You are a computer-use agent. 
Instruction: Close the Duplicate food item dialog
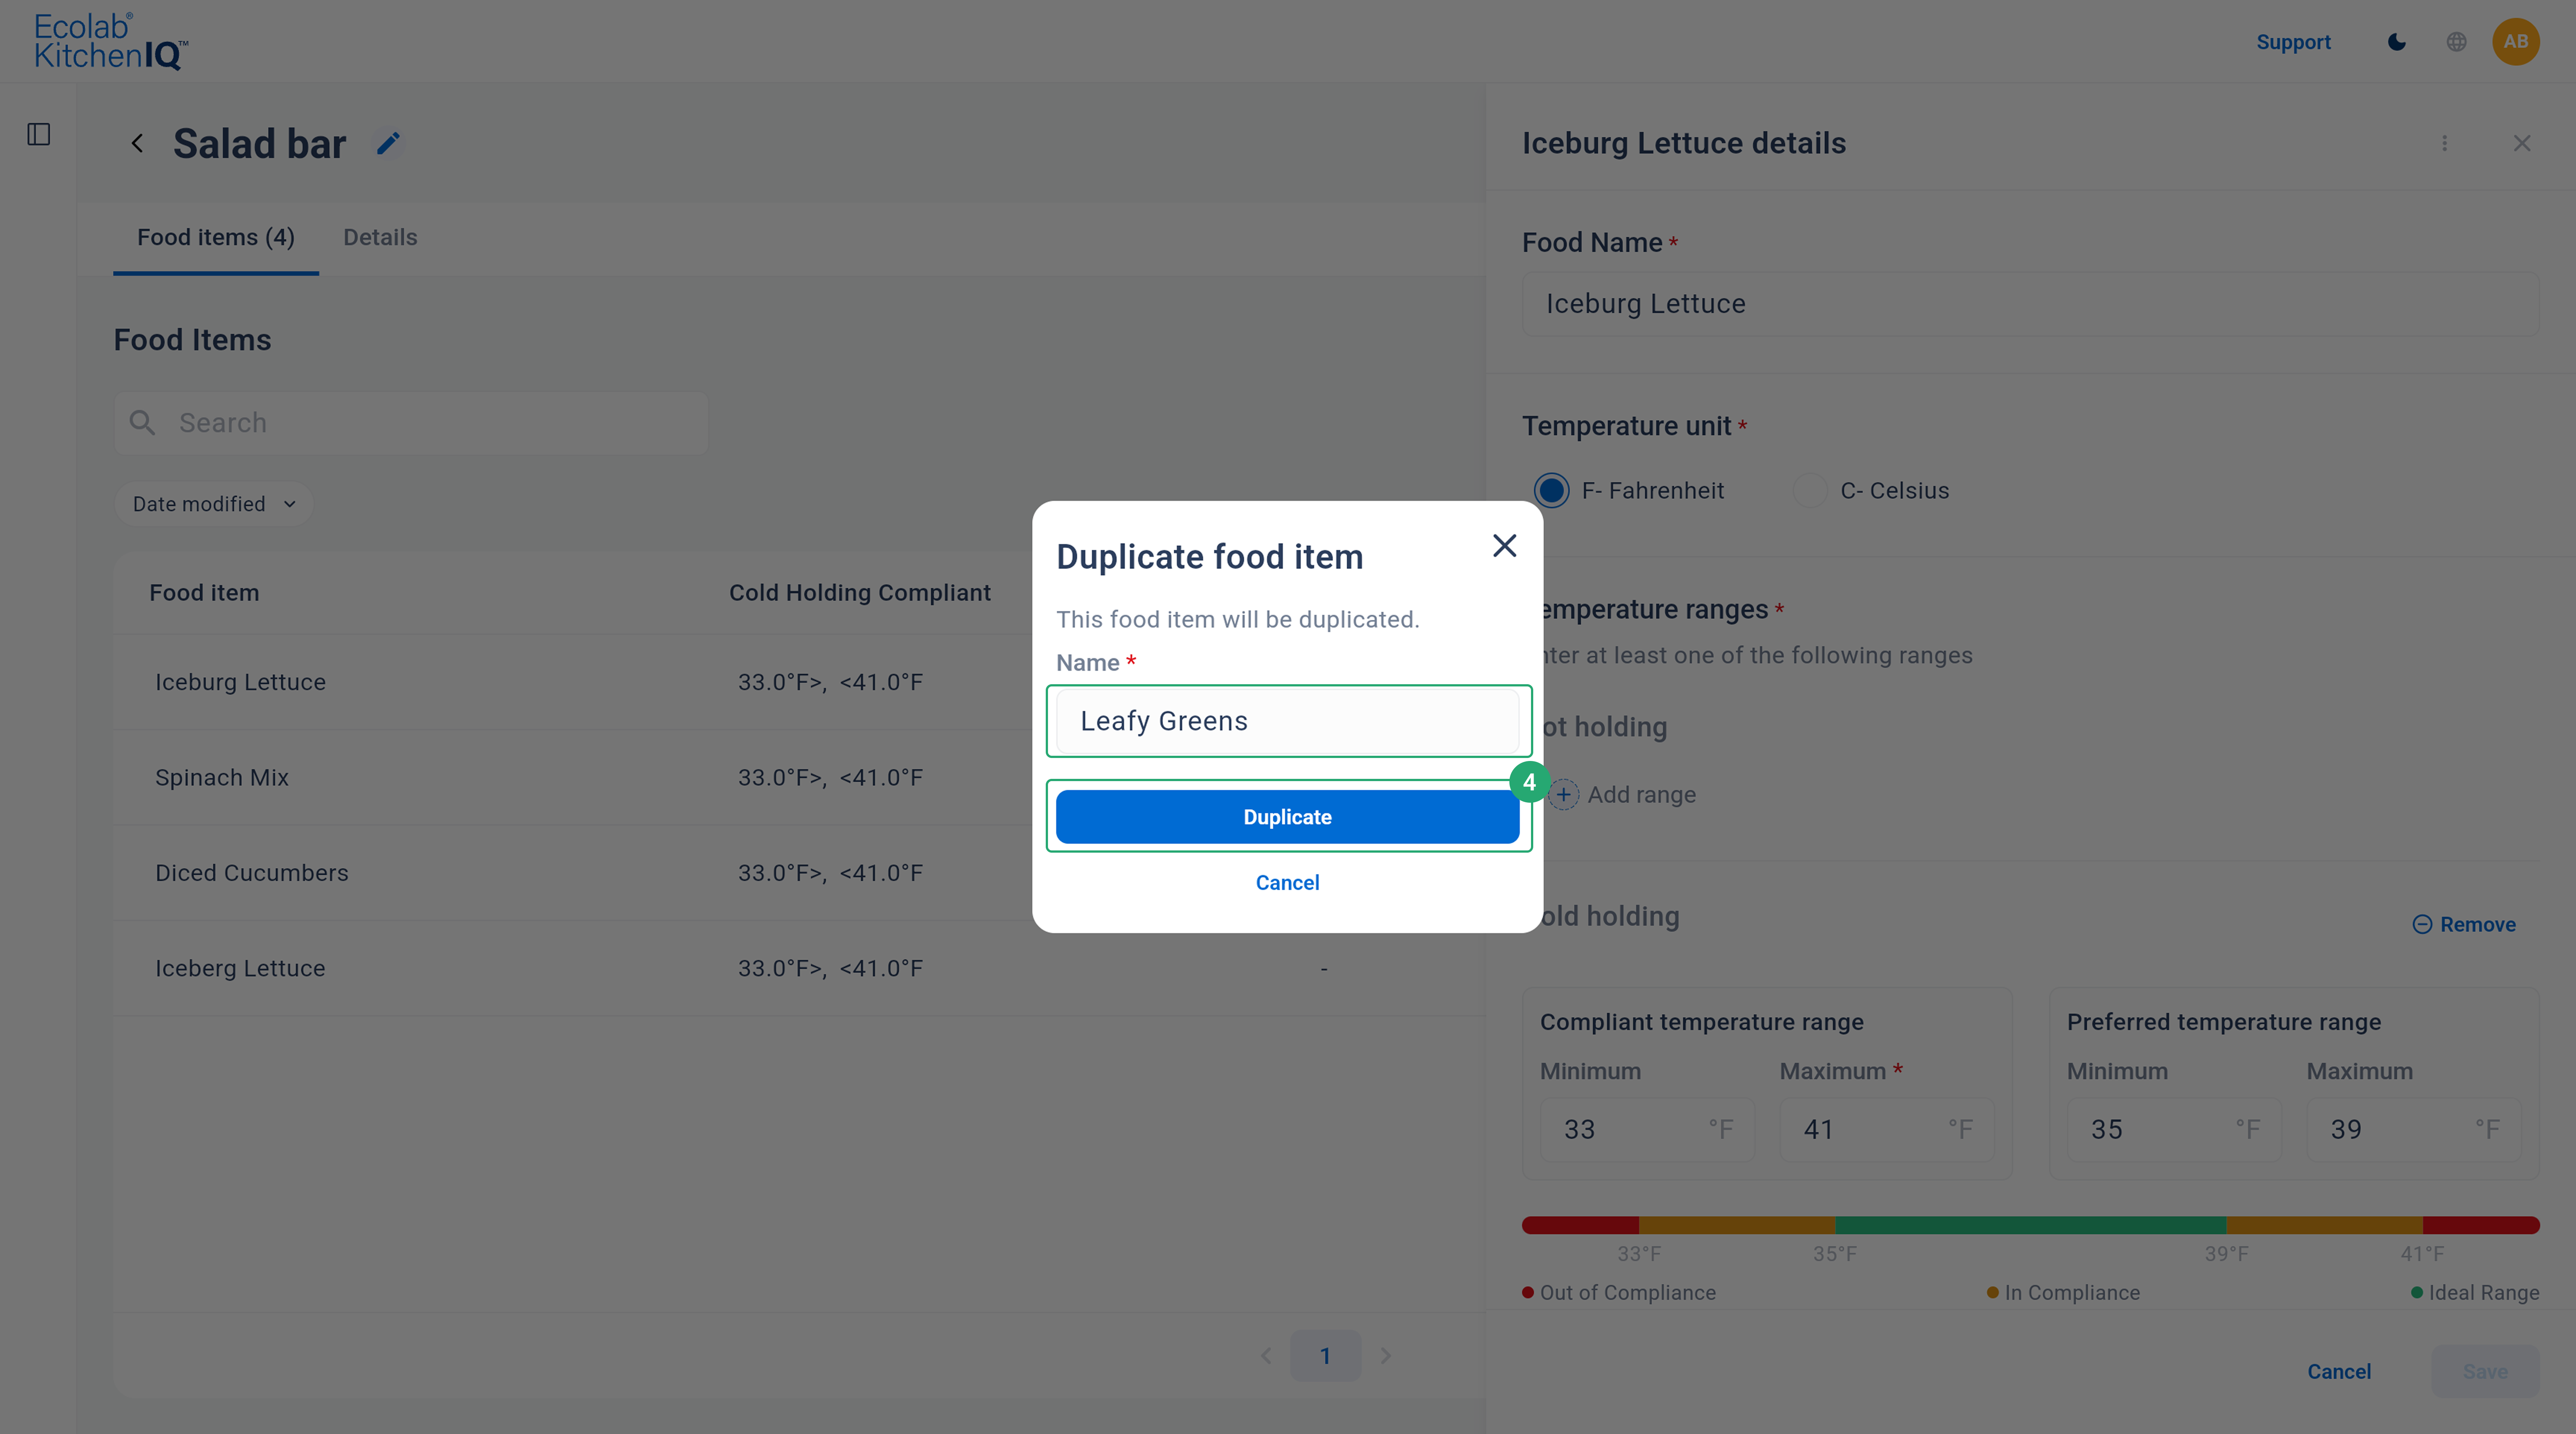[1504, 546]
